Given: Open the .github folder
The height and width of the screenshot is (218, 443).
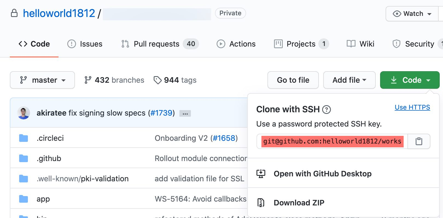Looking at the screenshot, I should coord(49,158).
